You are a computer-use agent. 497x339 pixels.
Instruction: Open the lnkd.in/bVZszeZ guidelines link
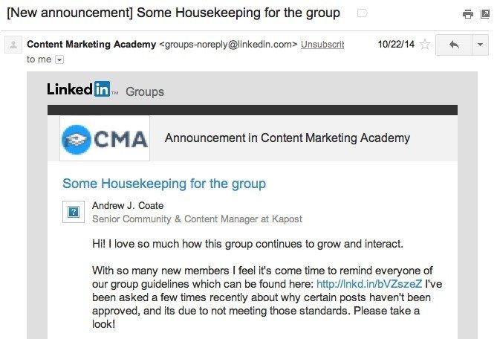[369, 284]
